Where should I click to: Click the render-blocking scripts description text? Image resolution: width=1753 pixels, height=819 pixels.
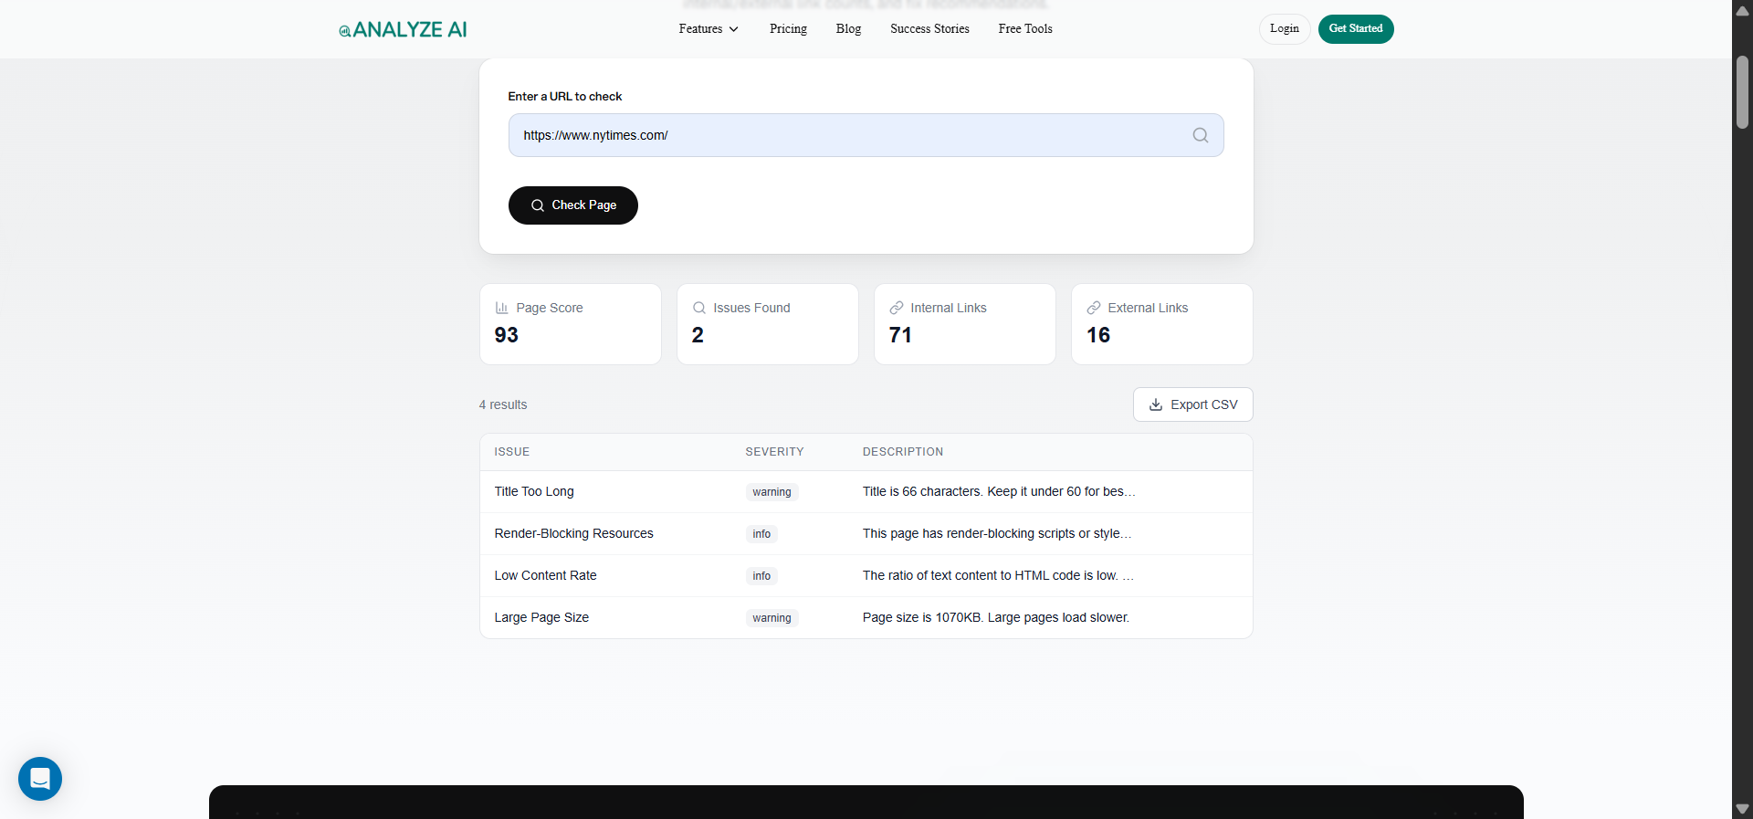997,533
